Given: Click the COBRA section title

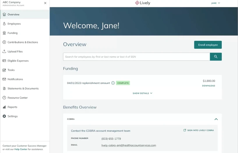Looking at the screenshot, I should click(x=71, y=119).
